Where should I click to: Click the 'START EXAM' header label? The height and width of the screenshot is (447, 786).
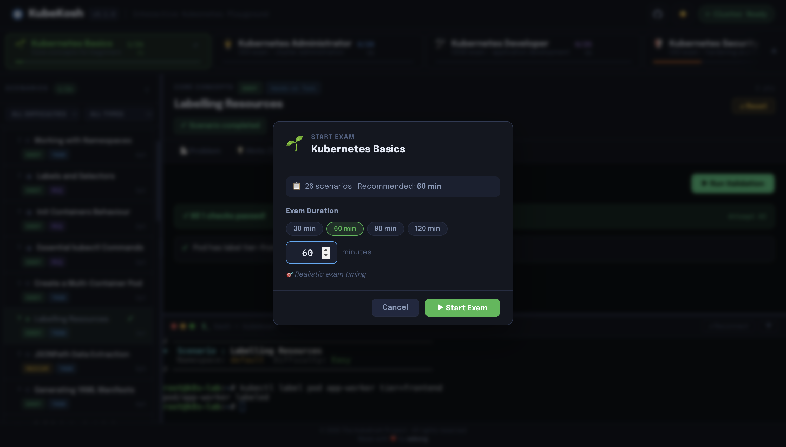pyautogui.click(x=332, y=137)
